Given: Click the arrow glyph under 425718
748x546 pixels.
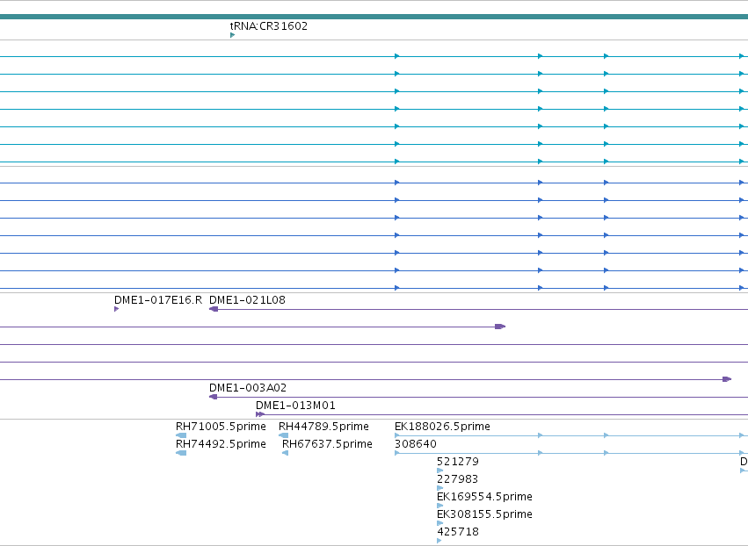Looking at the screenshot, I should point(439,540).
